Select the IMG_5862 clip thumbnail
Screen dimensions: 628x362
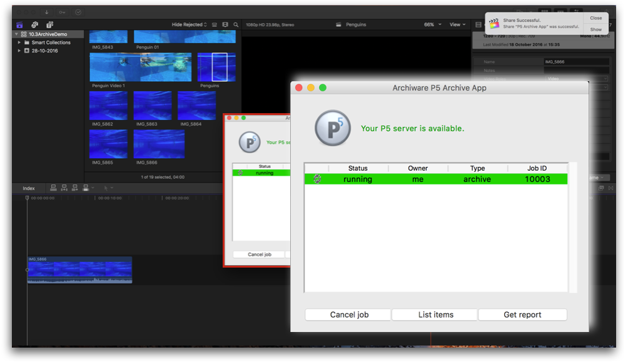108,106
